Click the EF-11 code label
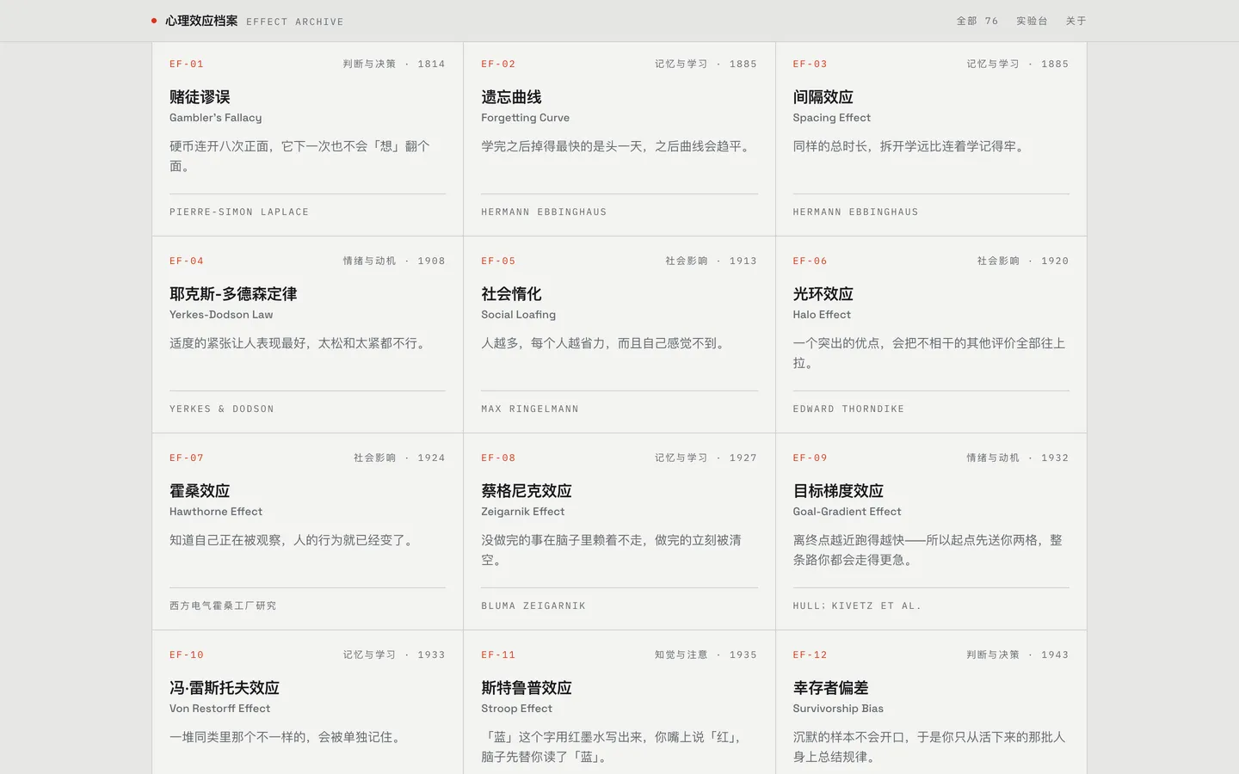 click(x=498, y=654)
